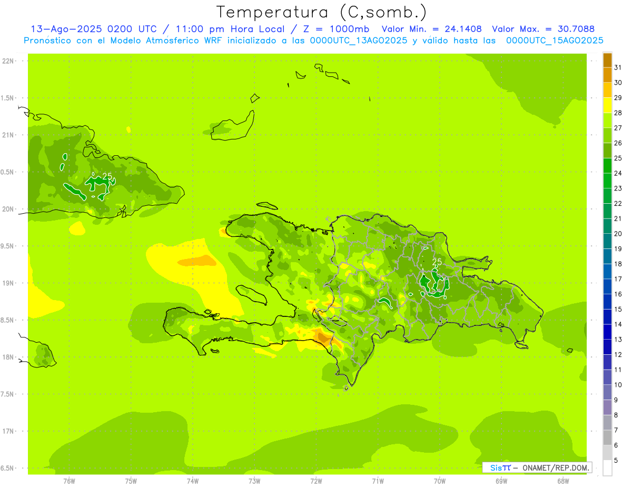Pick the blue swatch between 16 and 17
The height and width of the screenshot is (488, 632).
(607, 286)
